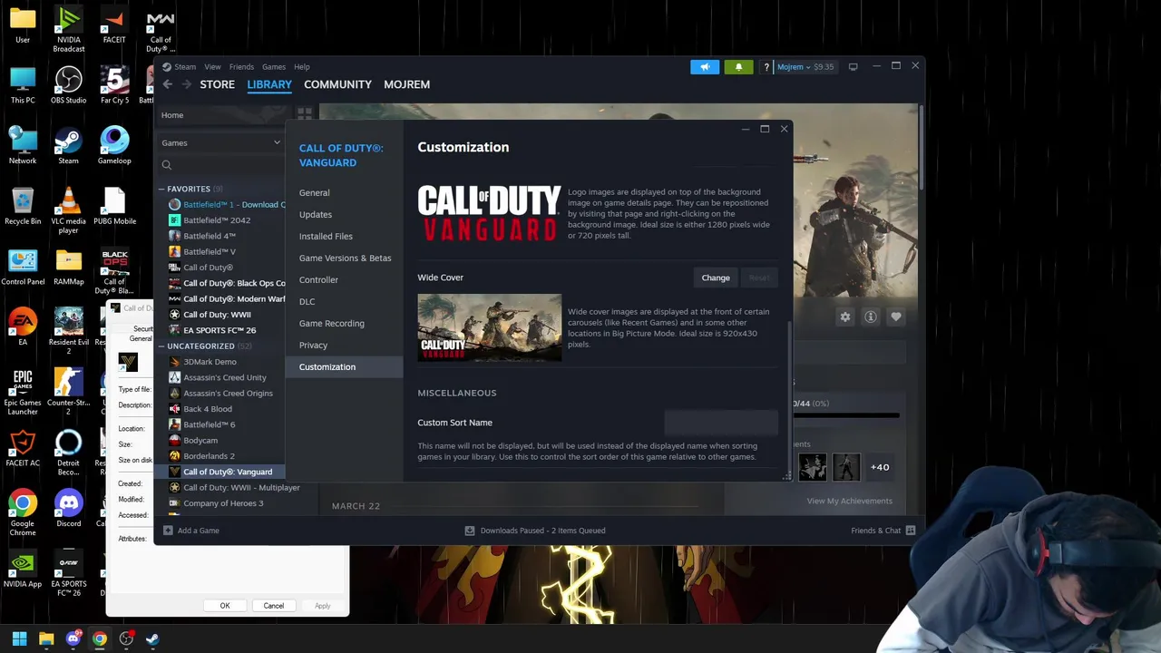Enter Big Picture mode via monitor icon
Screen dimensions: 1161x653
853,67
